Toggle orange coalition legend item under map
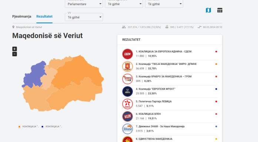Viewport: 258px width, 142px height. click(x=29, y=127)
